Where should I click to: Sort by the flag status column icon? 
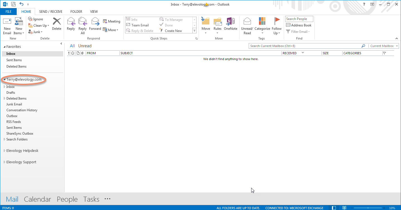tap(385, 53)
